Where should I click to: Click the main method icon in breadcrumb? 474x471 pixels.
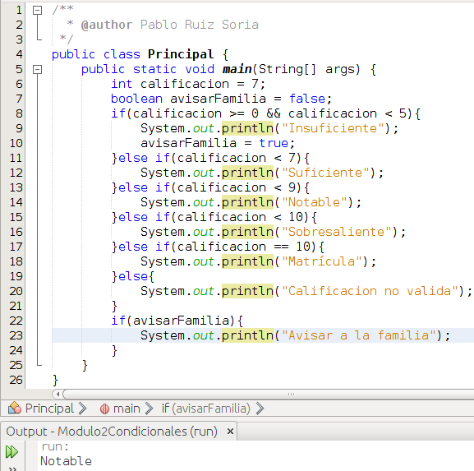pyautogui.click(x=104, y=409)
